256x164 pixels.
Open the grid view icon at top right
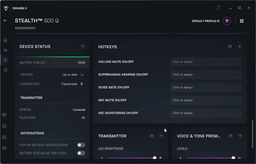[242, 21]
